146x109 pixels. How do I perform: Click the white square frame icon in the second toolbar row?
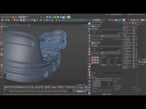[x=17, y=20]
